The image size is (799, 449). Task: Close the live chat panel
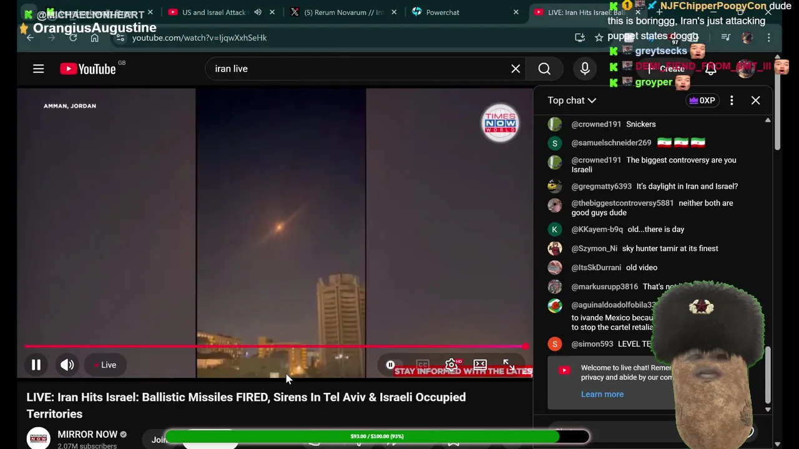[755, 100]
